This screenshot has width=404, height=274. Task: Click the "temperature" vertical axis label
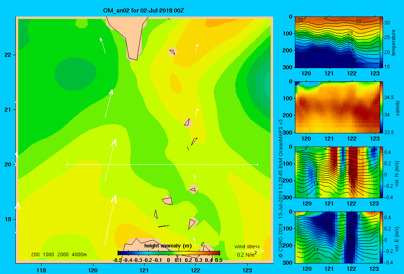coord(393,42)
